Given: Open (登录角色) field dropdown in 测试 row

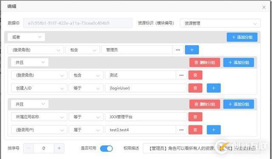Looking at the screenshot, I should coord(39,75).
